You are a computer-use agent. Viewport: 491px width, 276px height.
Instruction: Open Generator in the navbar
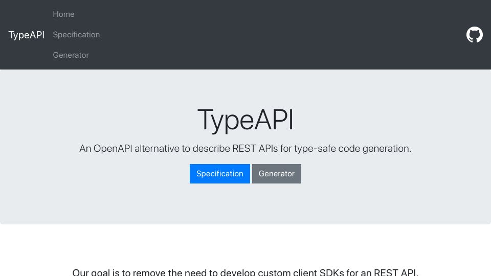click(71, 55)
